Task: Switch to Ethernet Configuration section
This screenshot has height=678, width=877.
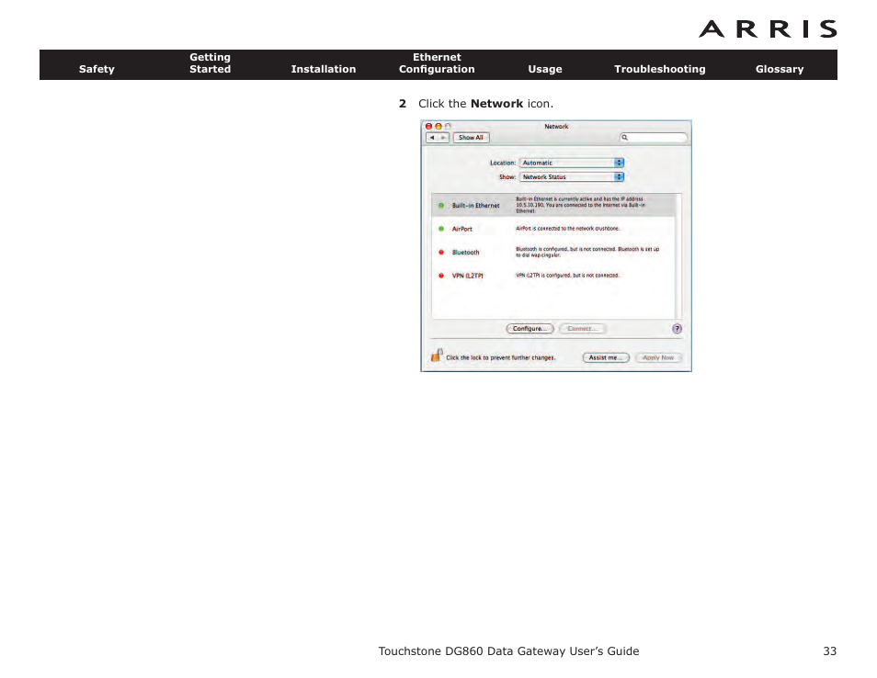Action: pos(437,63)
